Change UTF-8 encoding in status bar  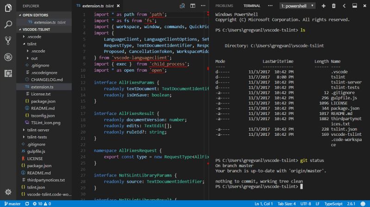[306, 204]
